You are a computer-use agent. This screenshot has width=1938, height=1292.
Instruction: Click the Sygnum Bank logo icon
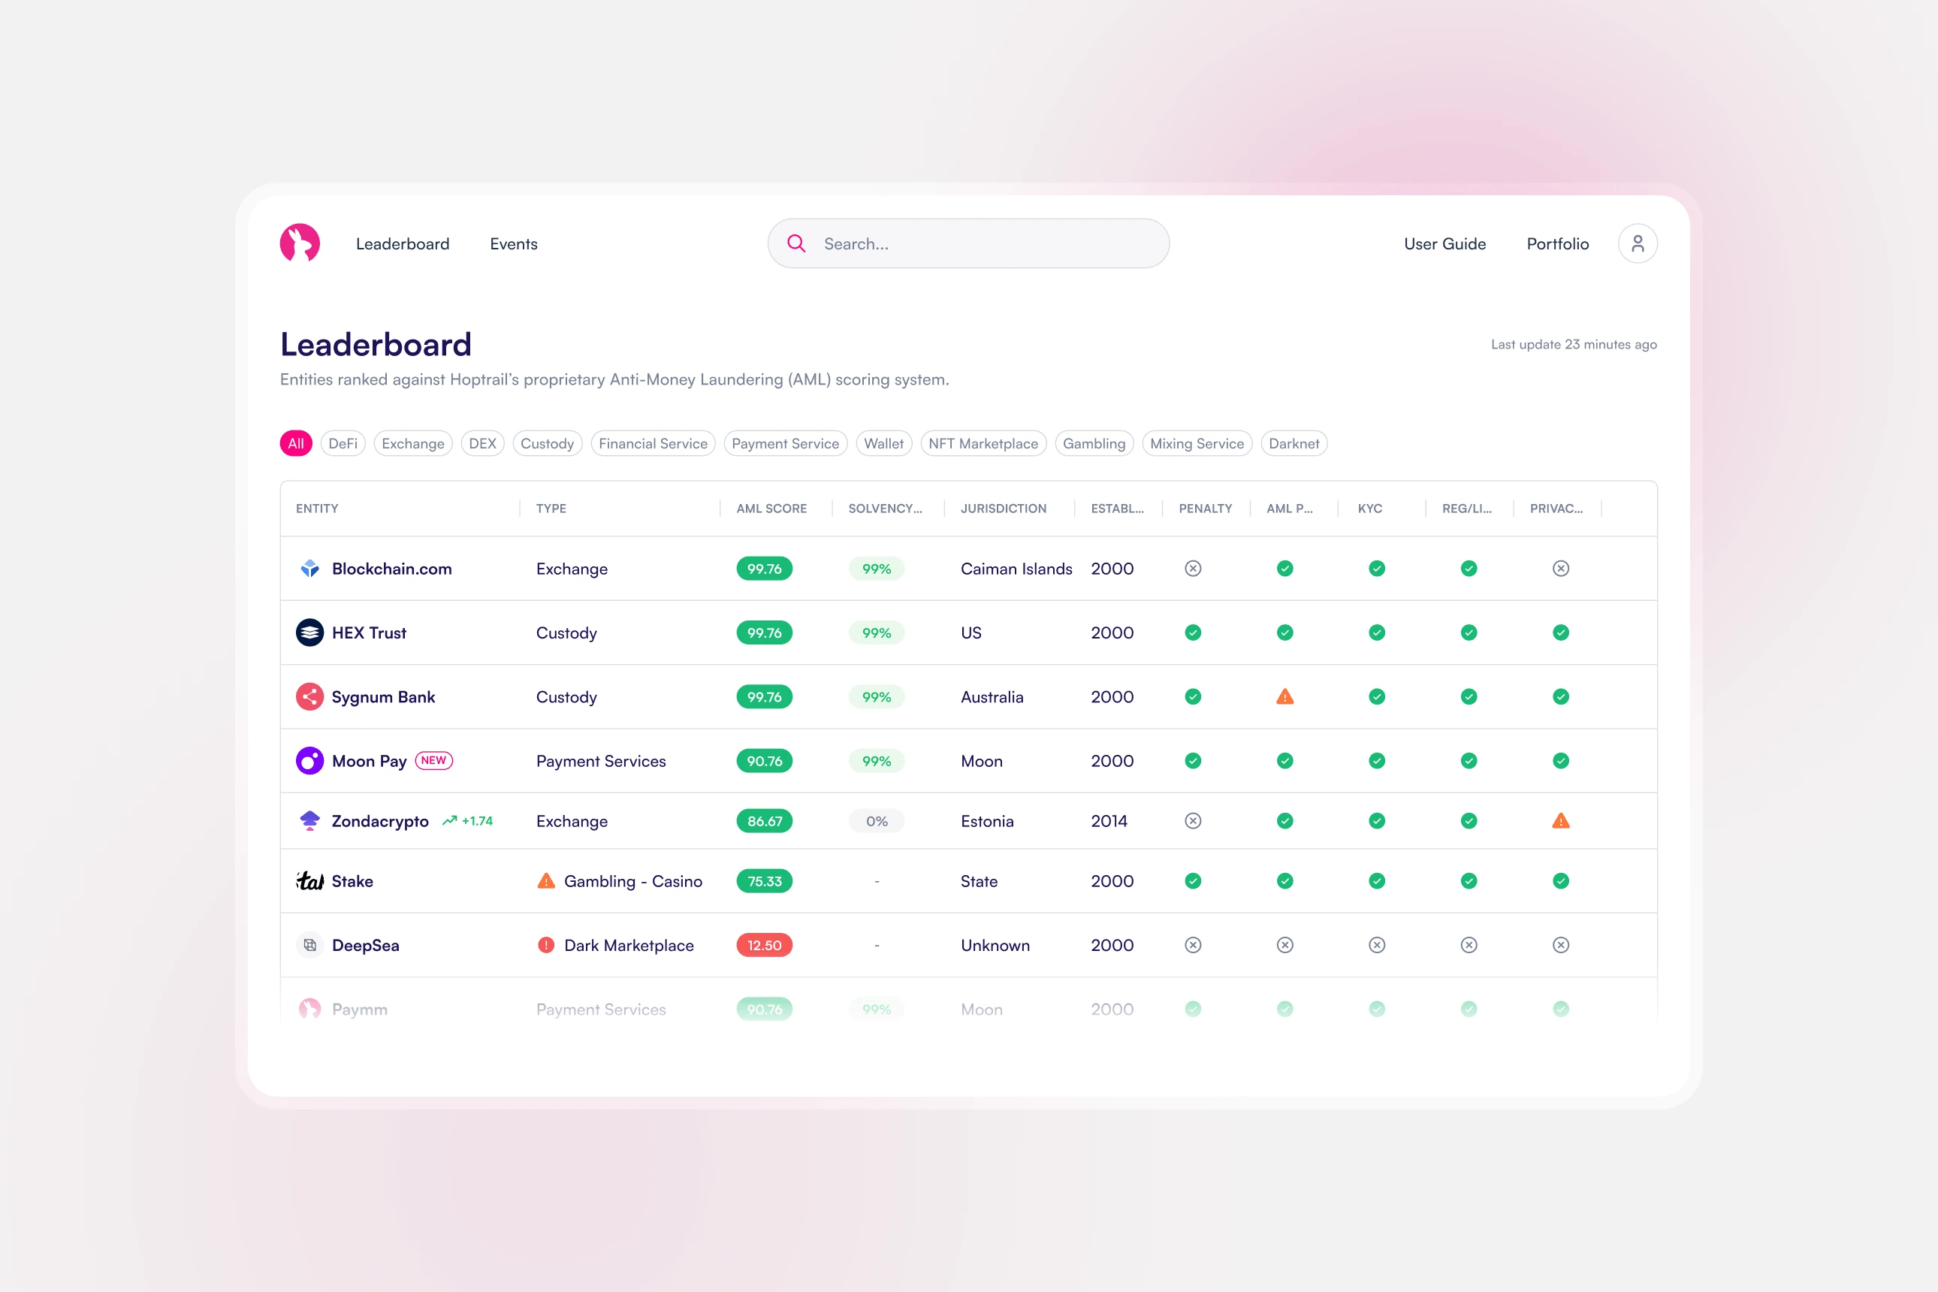click(x=309, y=697)
